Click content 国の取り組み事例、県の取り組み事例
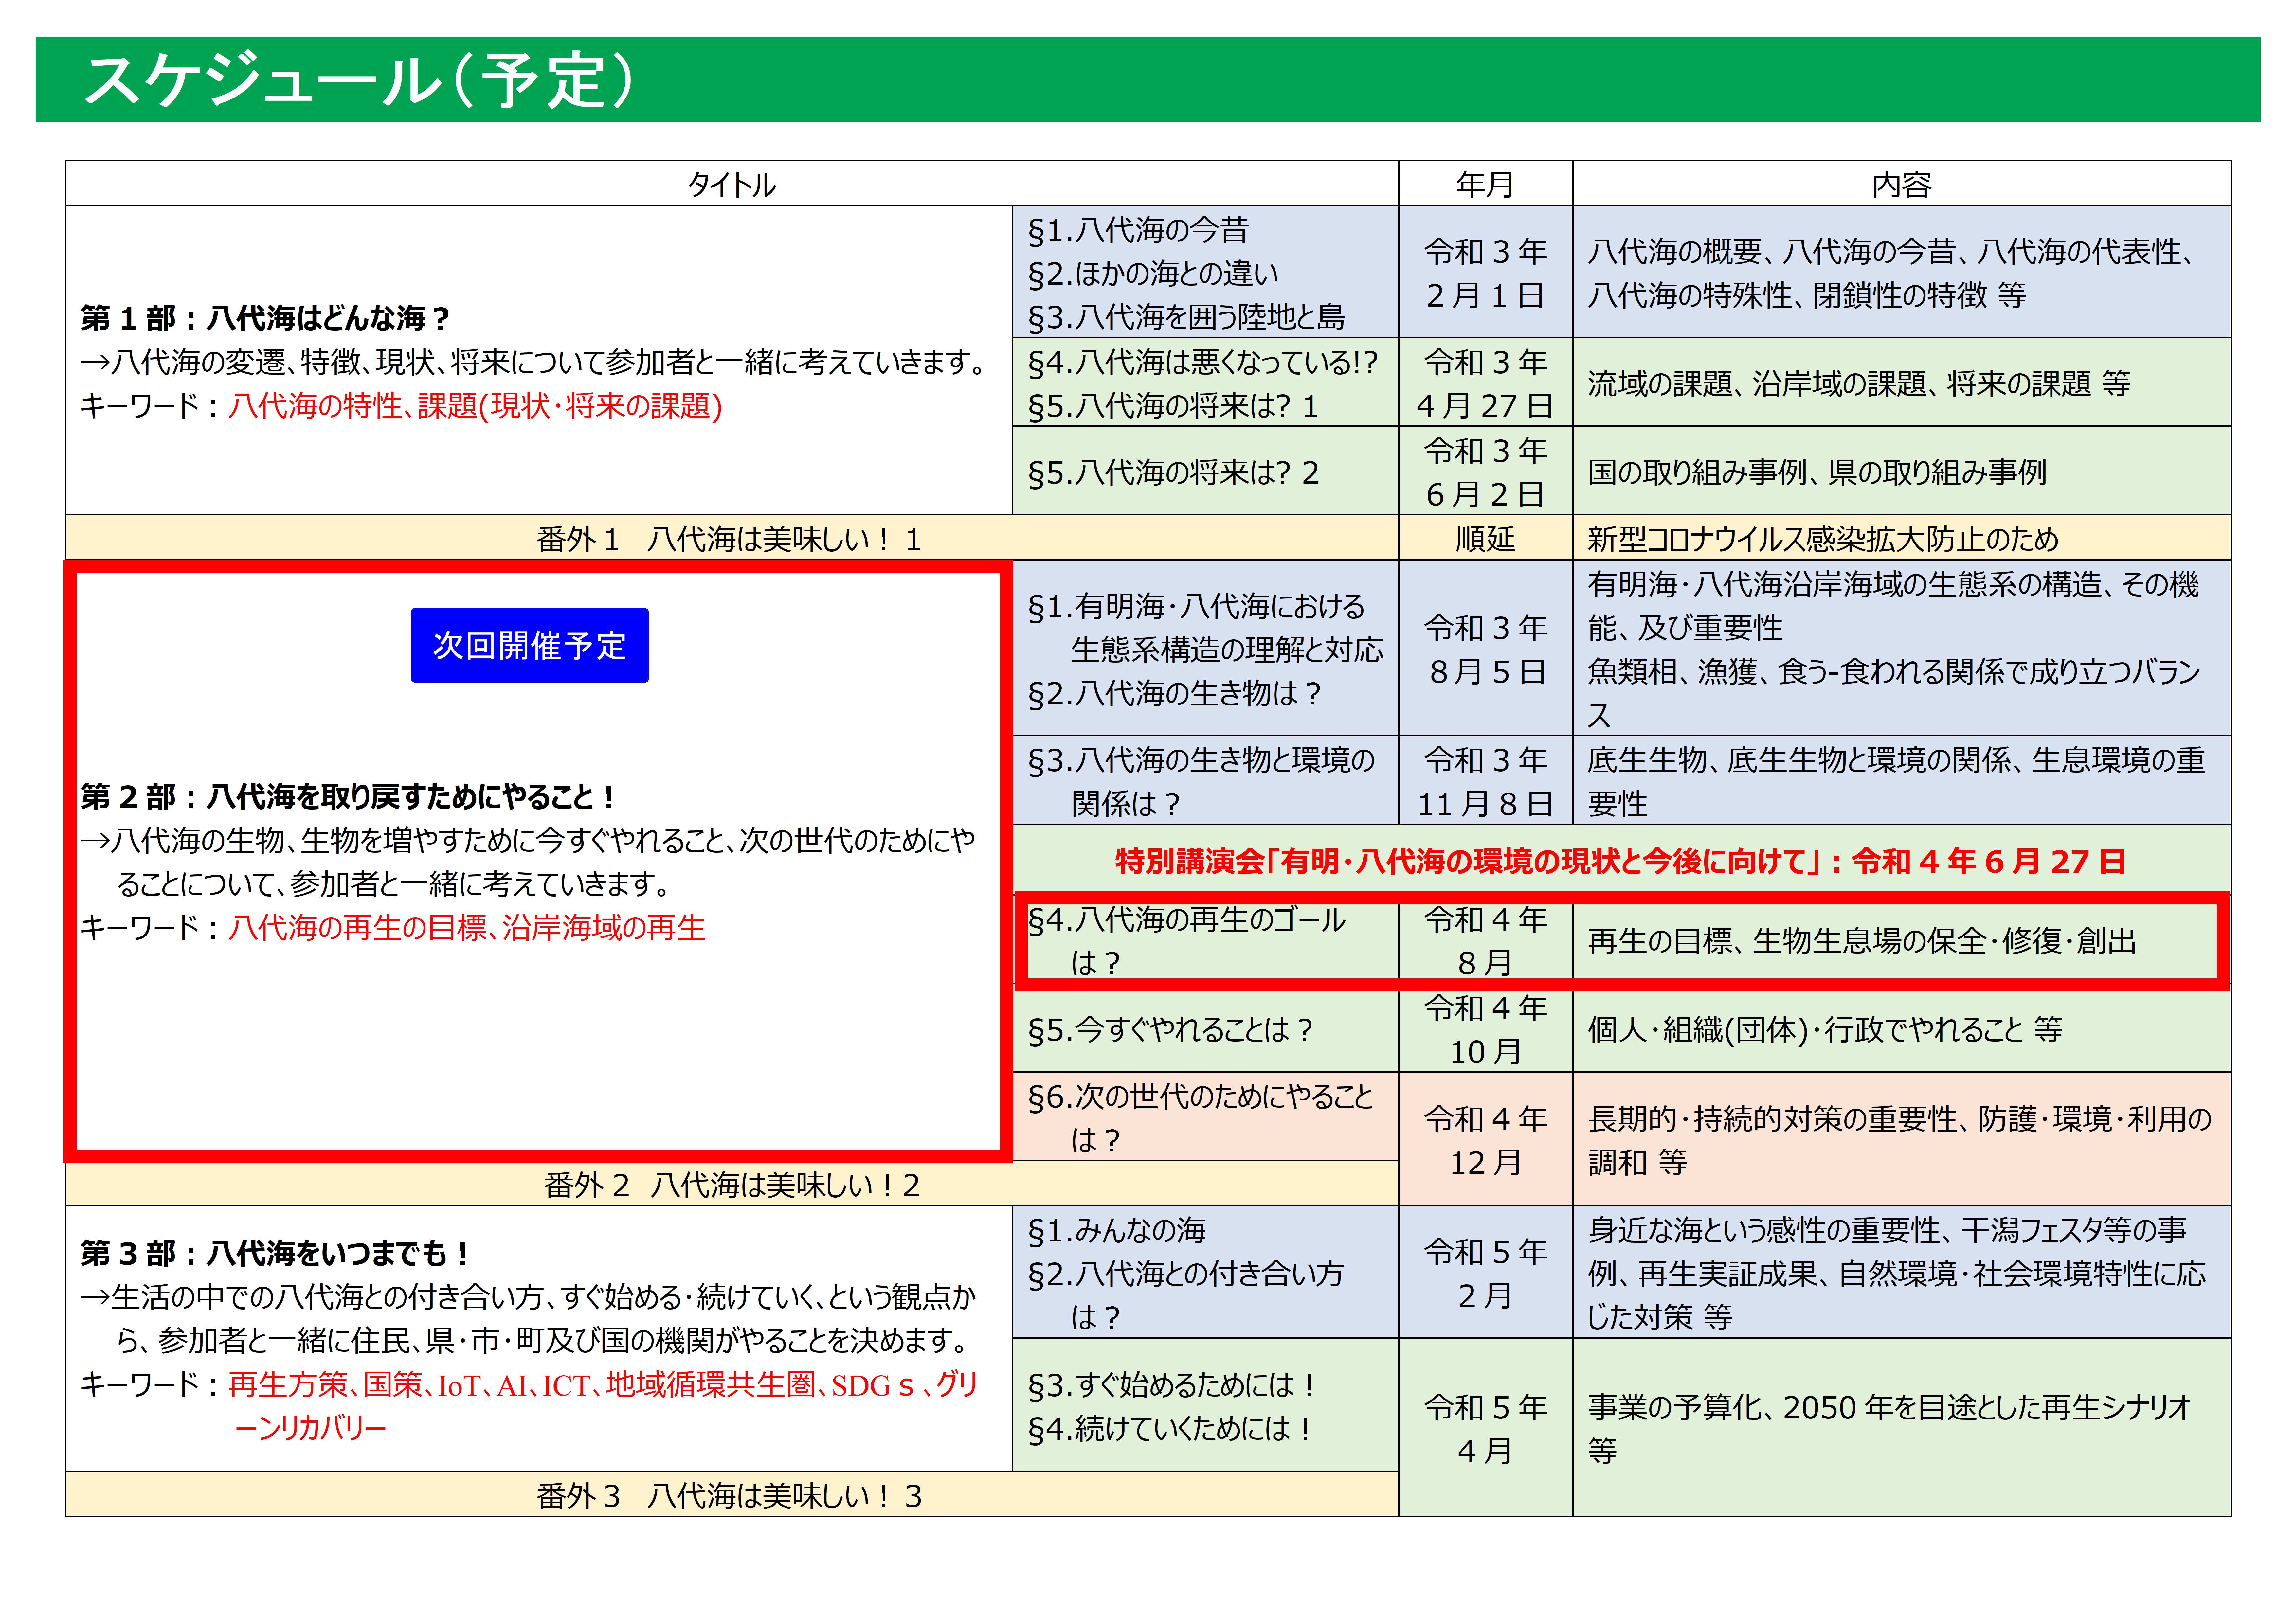2296x1623 pixels. tap(1817, 472)
